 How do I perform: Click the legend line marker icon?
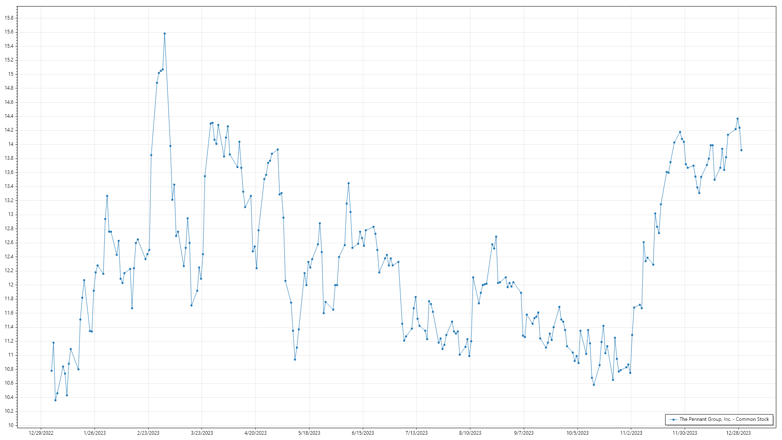(673, 419)
